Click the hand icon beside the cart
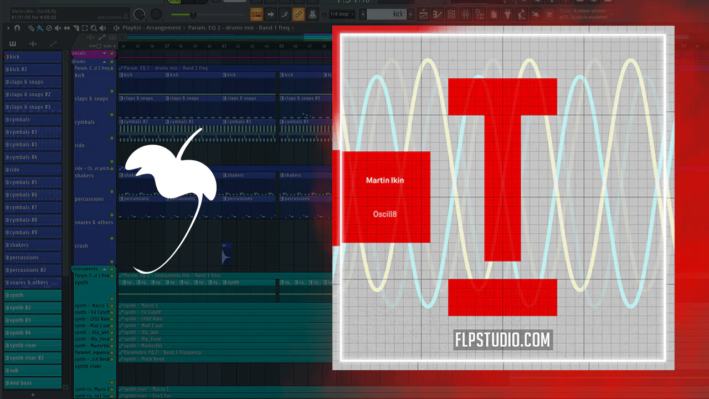This screenshot has width=709, height=399. (536, 14)
